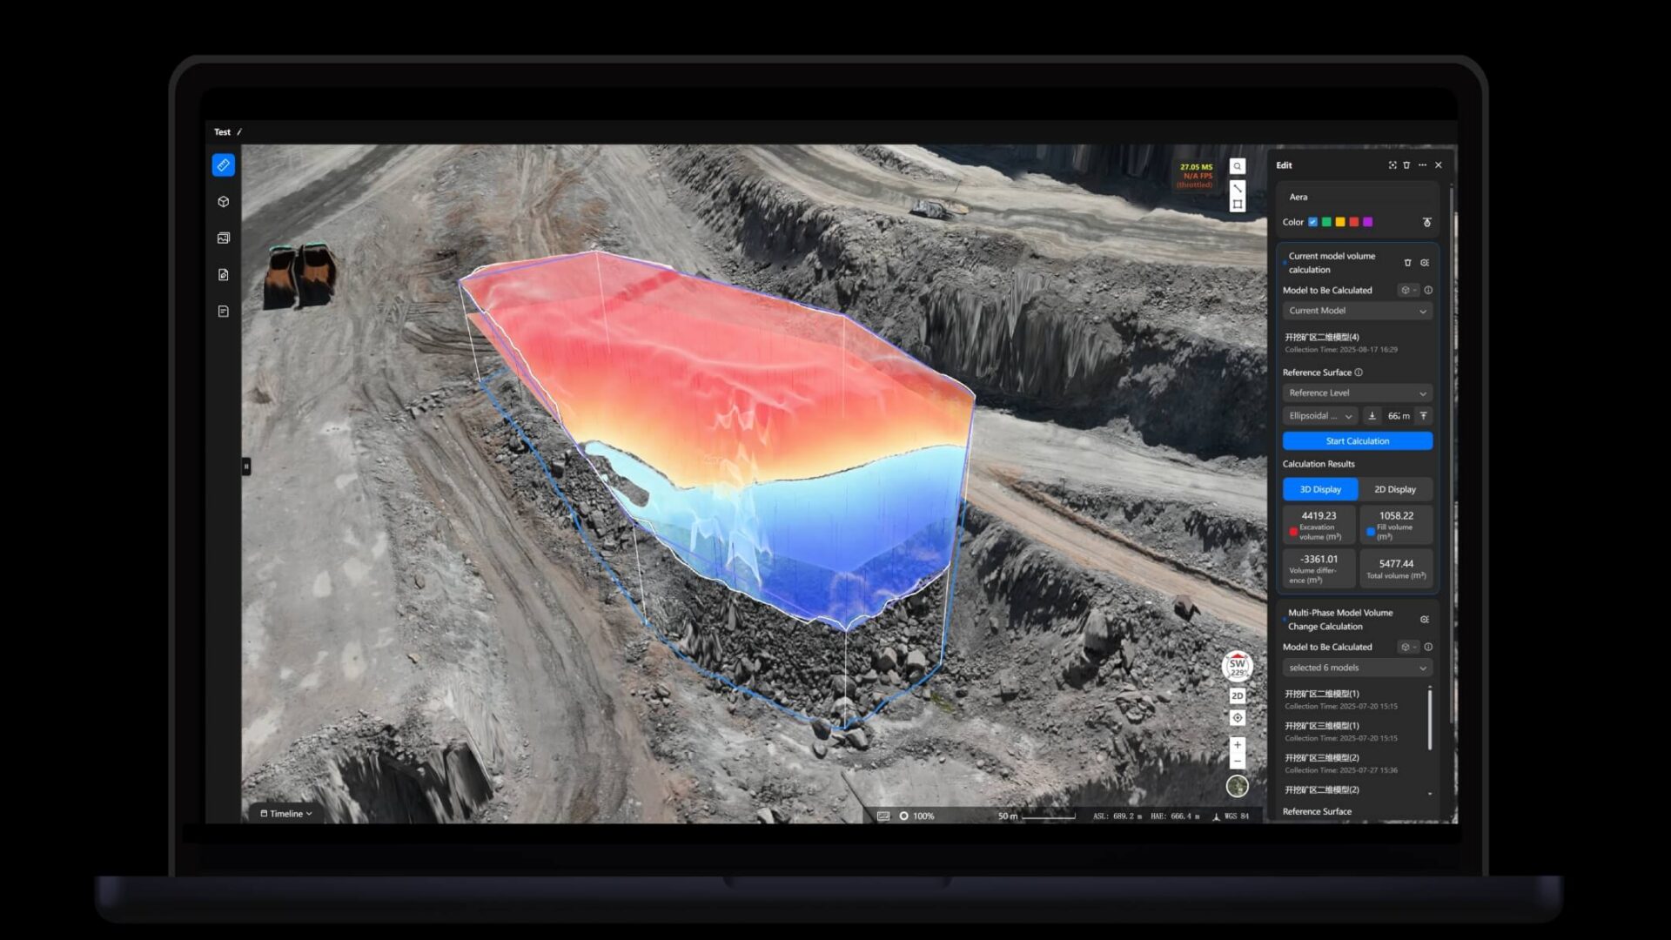The width and height of the screenshot is (1671, 940).
Task: Open the selected 6 models dropdown
Action: point(1357,668)
